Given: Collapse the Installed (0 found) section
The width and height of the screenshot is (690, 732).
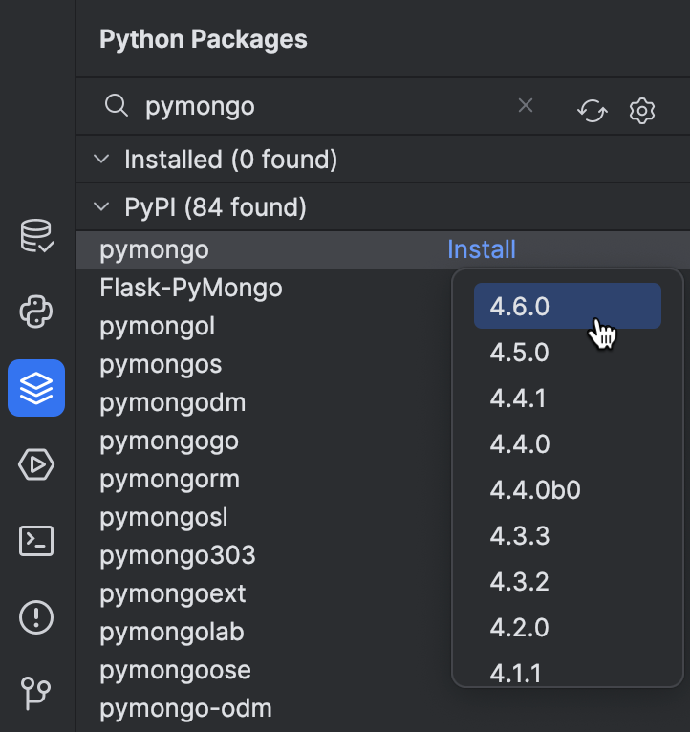Looking at the screenshot, I should click(x=101, y=160).
